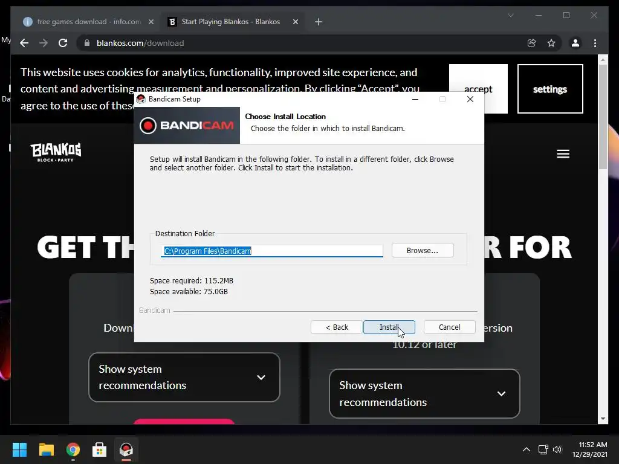Open the volume tray icon
The image size is (619, 464).
coord(557,449)
